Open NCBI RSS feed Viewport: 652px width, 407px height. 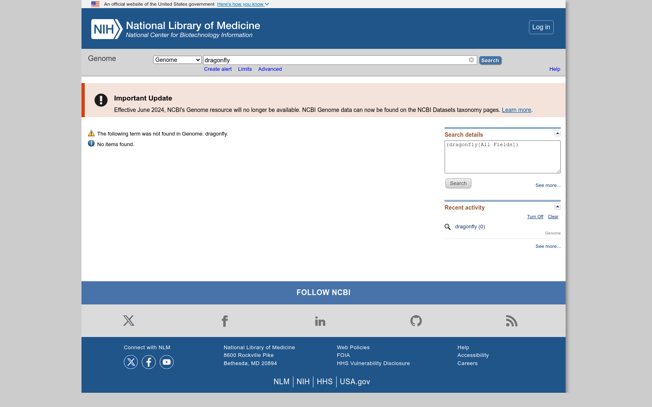tap(512, 321)
